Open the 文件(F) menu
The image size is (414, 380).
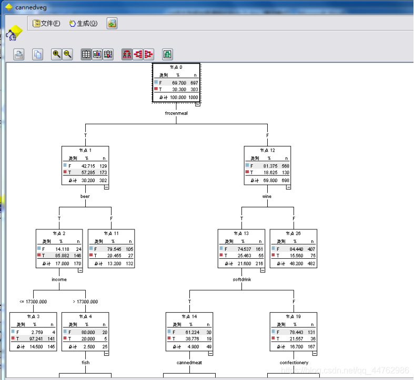click(x=46, y=24)
